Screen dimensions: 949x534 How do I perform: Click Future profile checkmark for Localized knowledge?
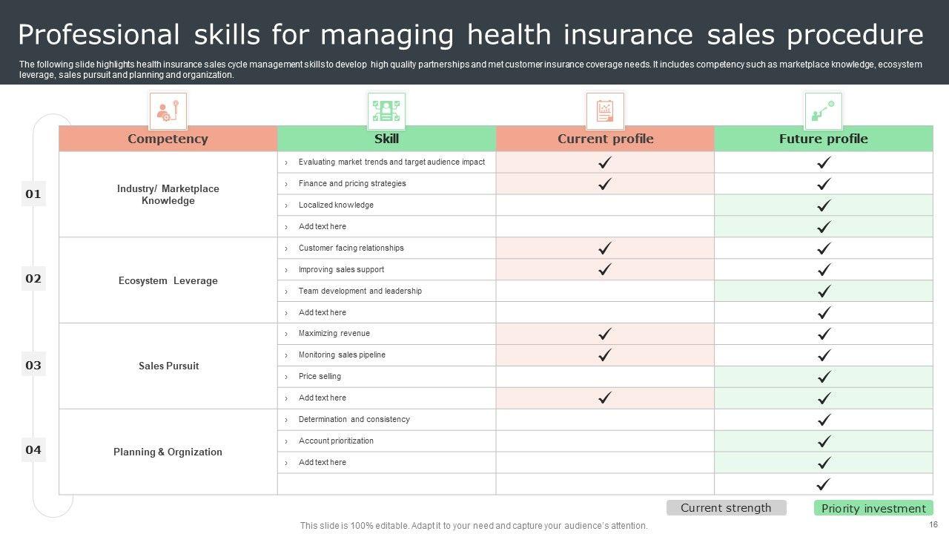[x=824, y=205]
